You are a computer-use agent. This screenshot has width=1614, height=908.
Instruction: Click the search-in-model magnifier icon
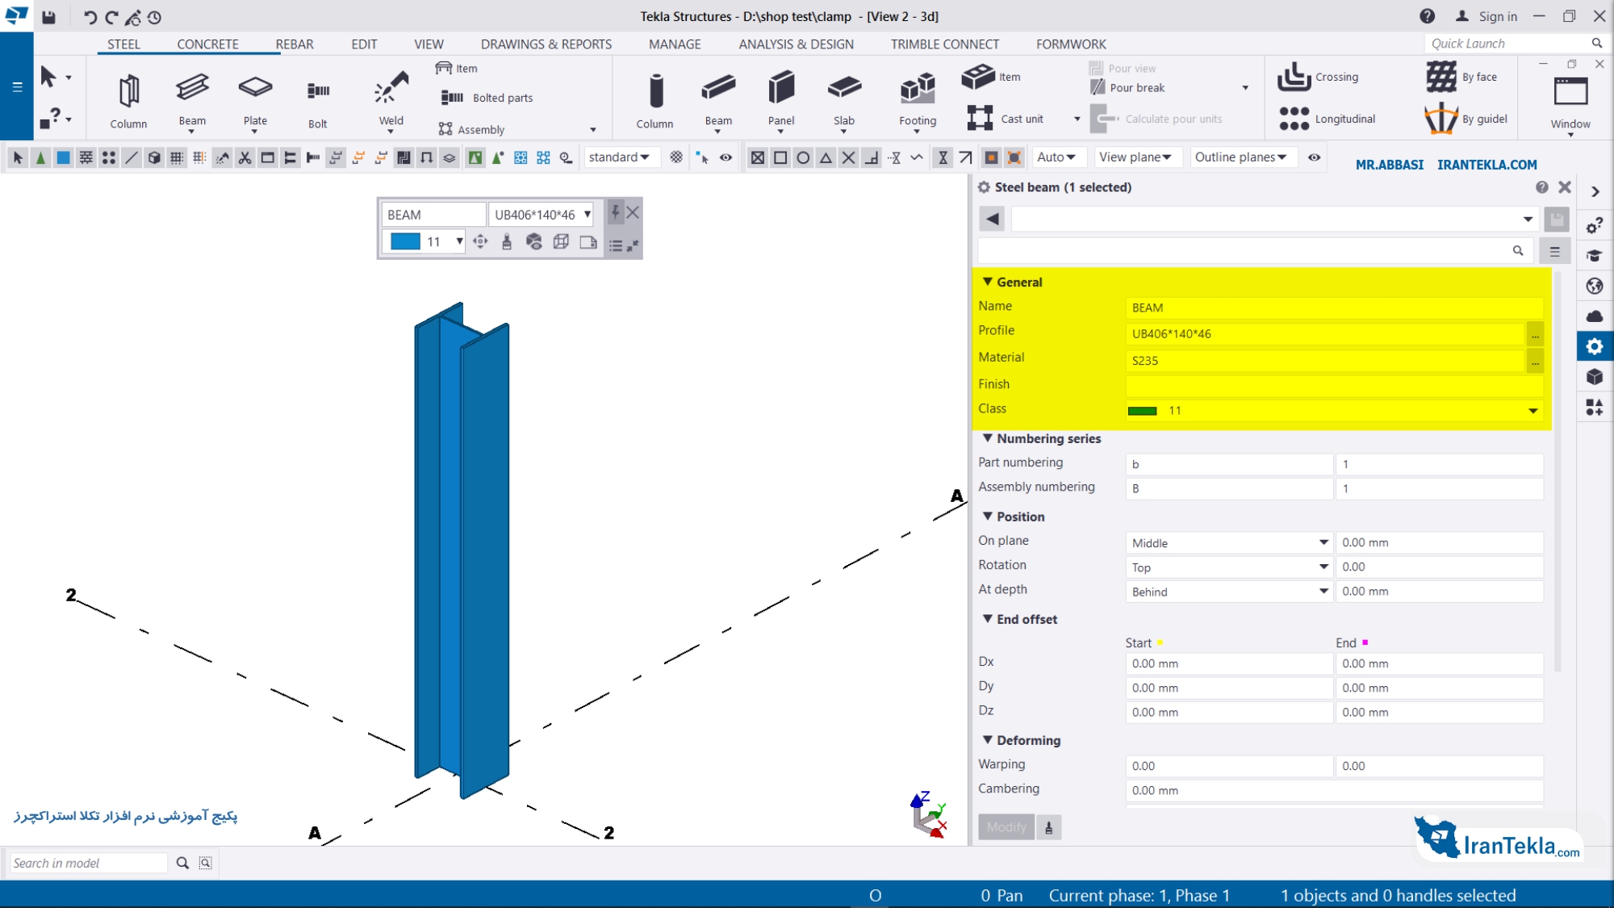[x=182, y=863]
